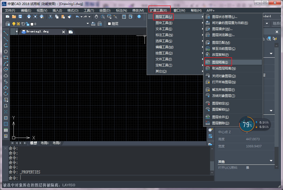Select the Hatch fill tool
The width and height of the screenshot is (283, 190).
(x=6, y=118)
